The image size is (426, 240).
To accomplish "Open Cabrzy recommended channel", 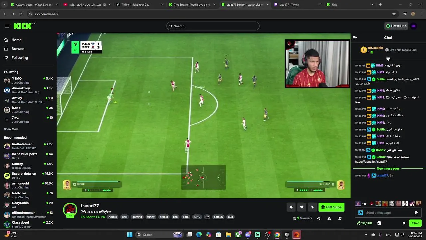I will (28, 166).
